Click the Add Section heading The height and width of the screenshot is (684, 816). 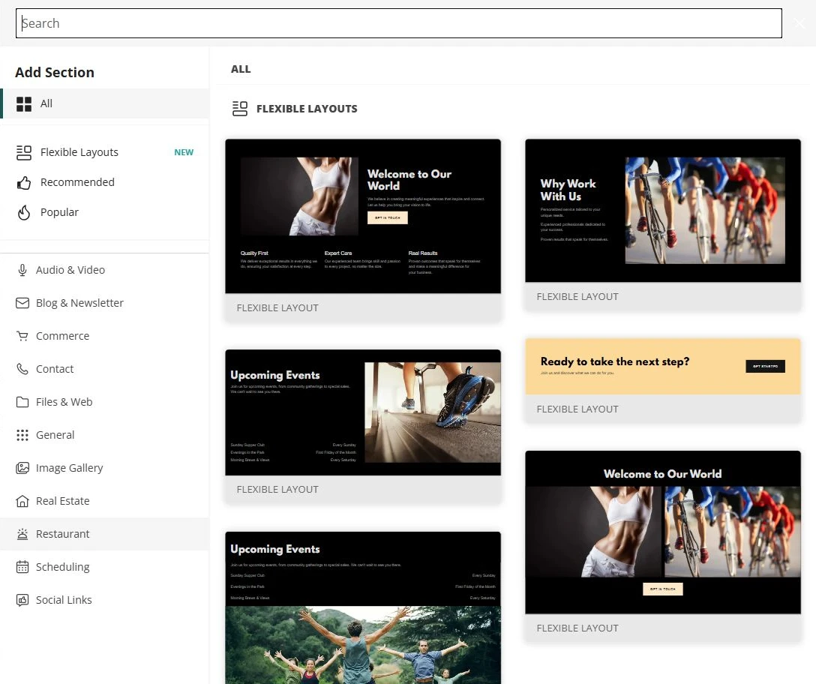pos(55,72)
